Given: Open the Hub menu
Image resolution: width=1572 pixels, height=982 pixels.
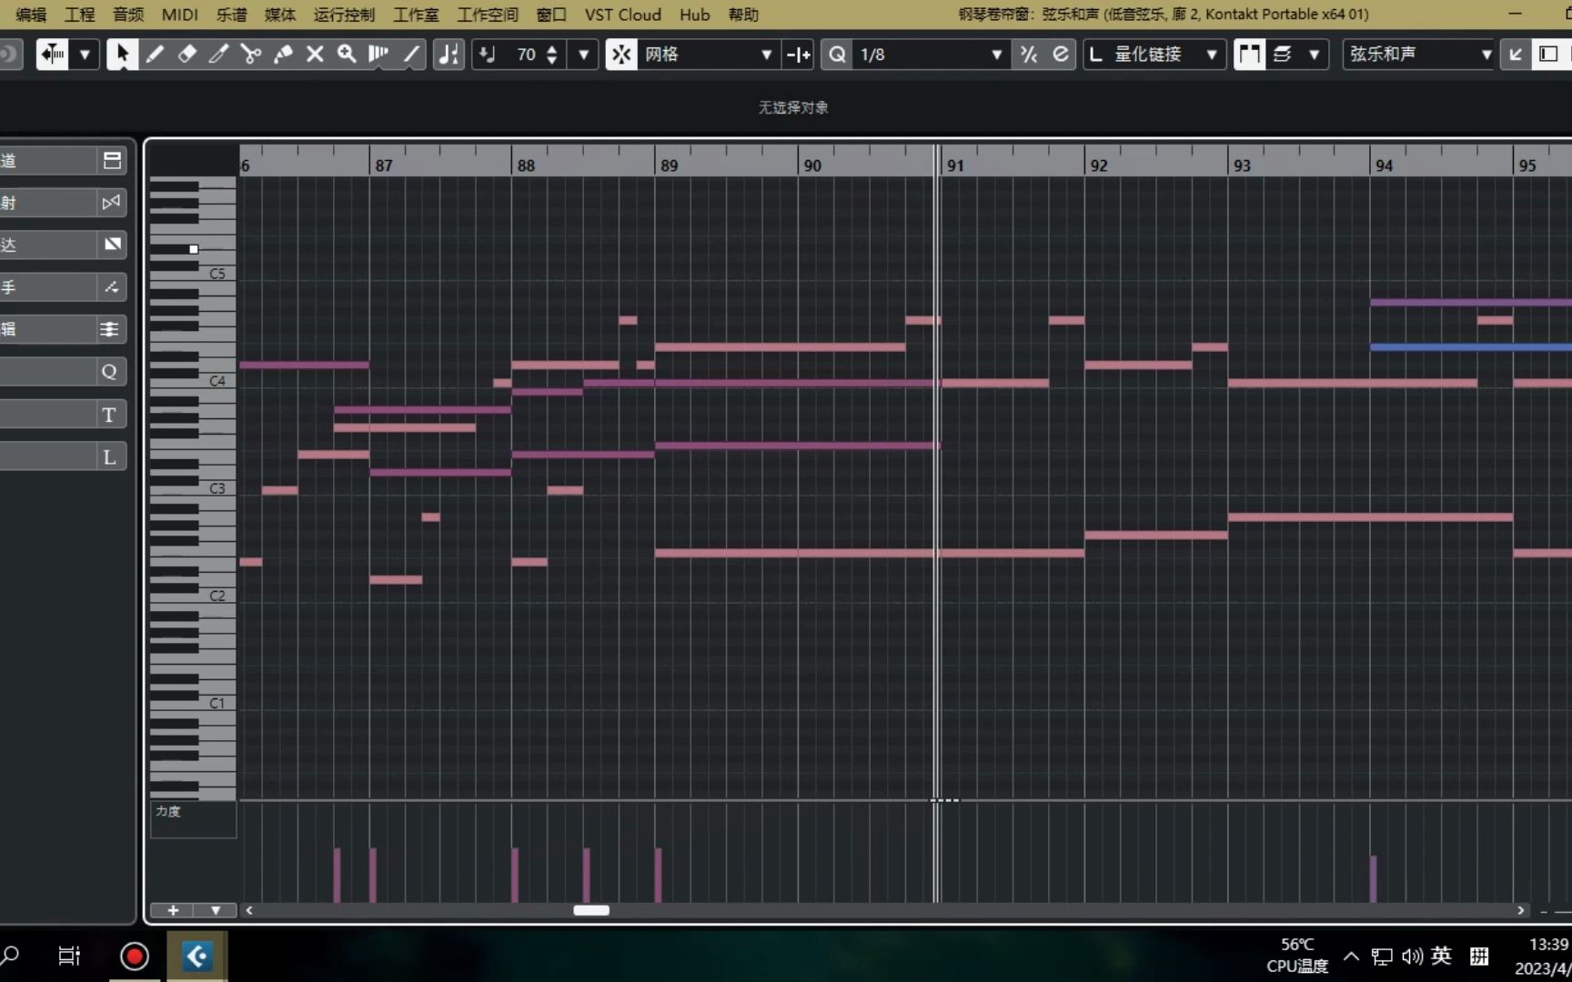Looking at the screenshot, I should [x=695, y=15].
